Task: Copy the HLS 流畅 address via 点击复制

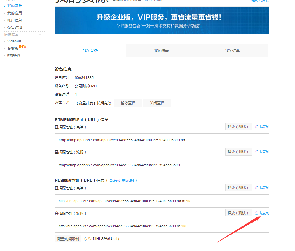Action: (x=261, y=213)
